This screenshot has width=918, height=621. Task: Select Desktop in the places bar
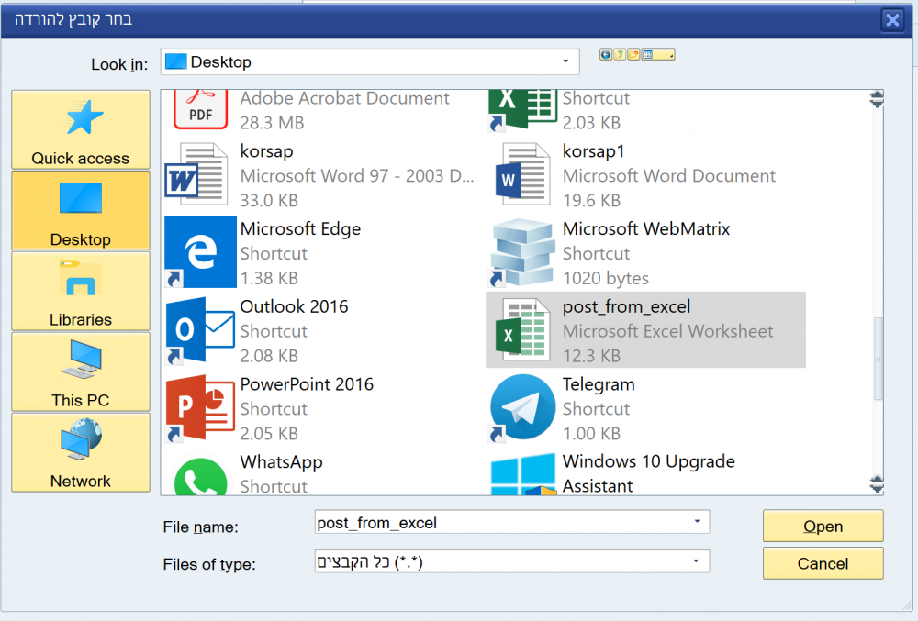click(81, 210)
